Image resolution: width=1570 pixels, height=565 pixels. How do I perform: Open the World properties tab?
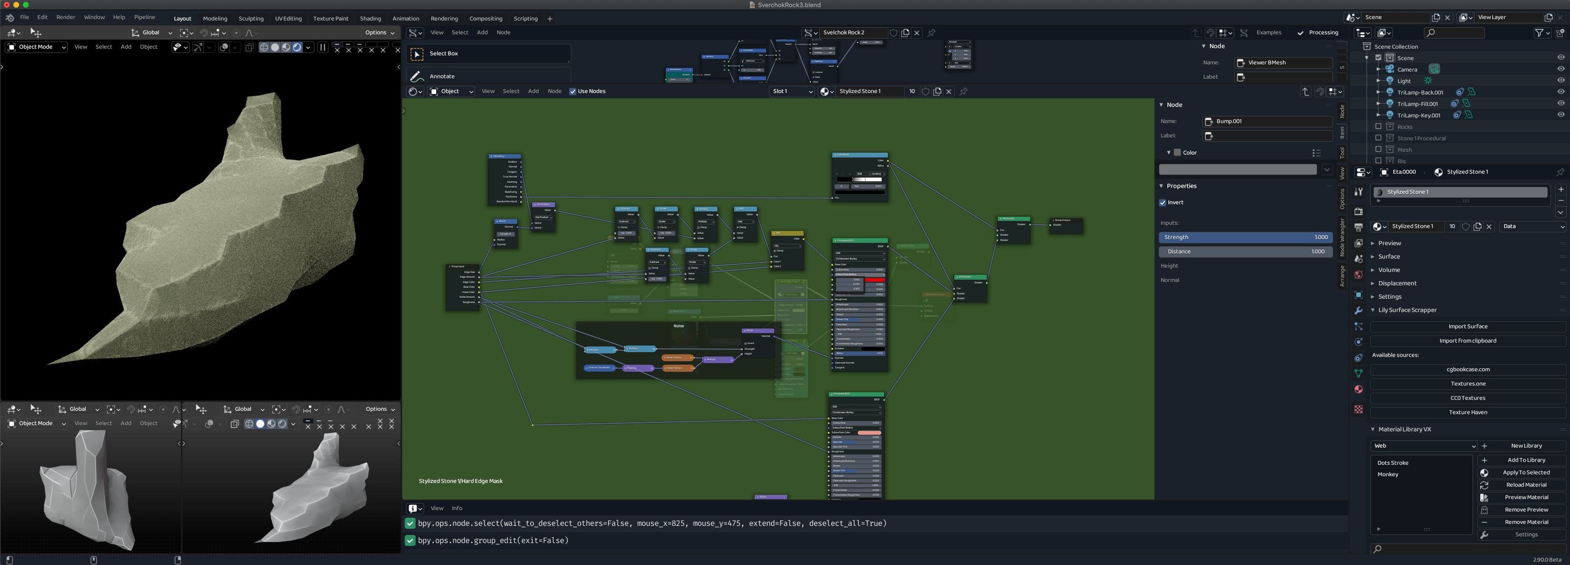(1358, 275)
